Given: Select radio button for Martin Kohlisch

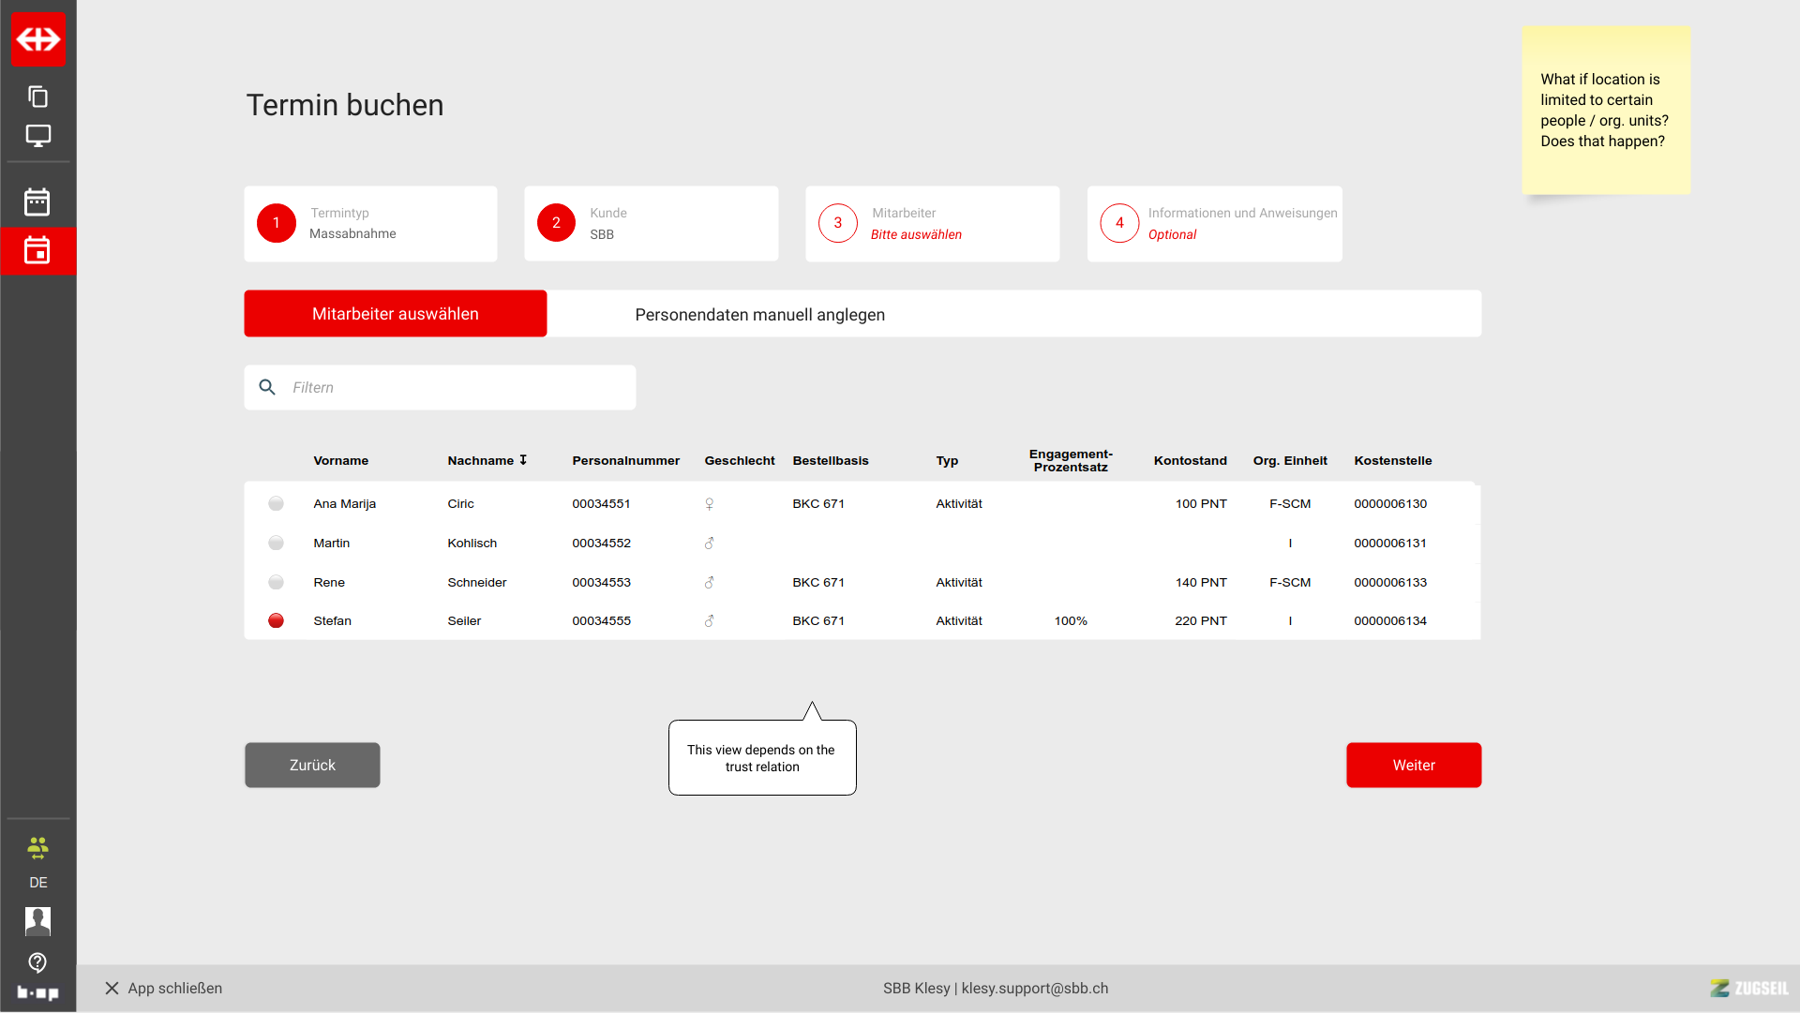Looking at the screenshot, I should 276,544.
